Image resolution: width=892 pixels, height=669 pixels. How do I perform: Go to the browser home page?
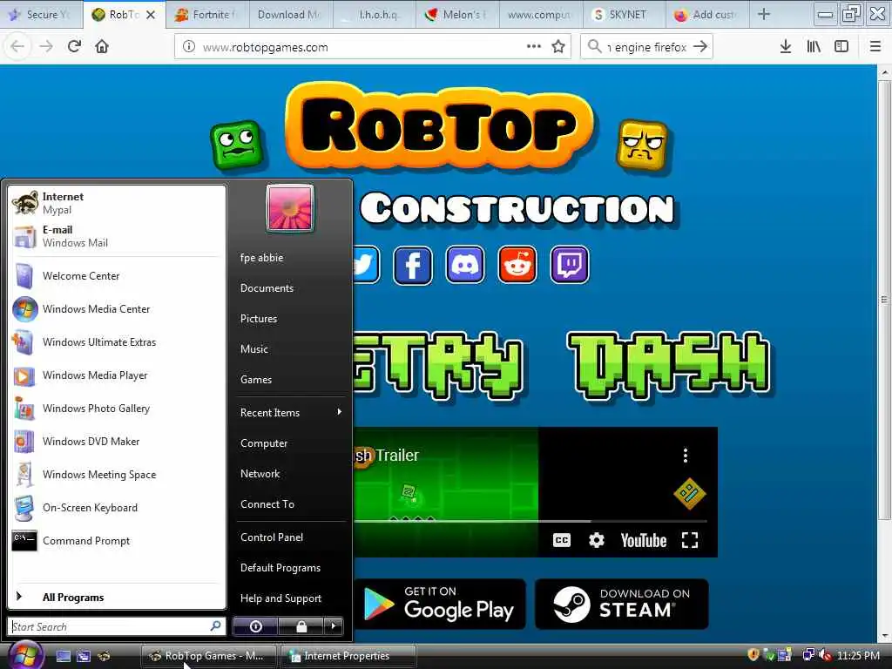click(102, 47)
